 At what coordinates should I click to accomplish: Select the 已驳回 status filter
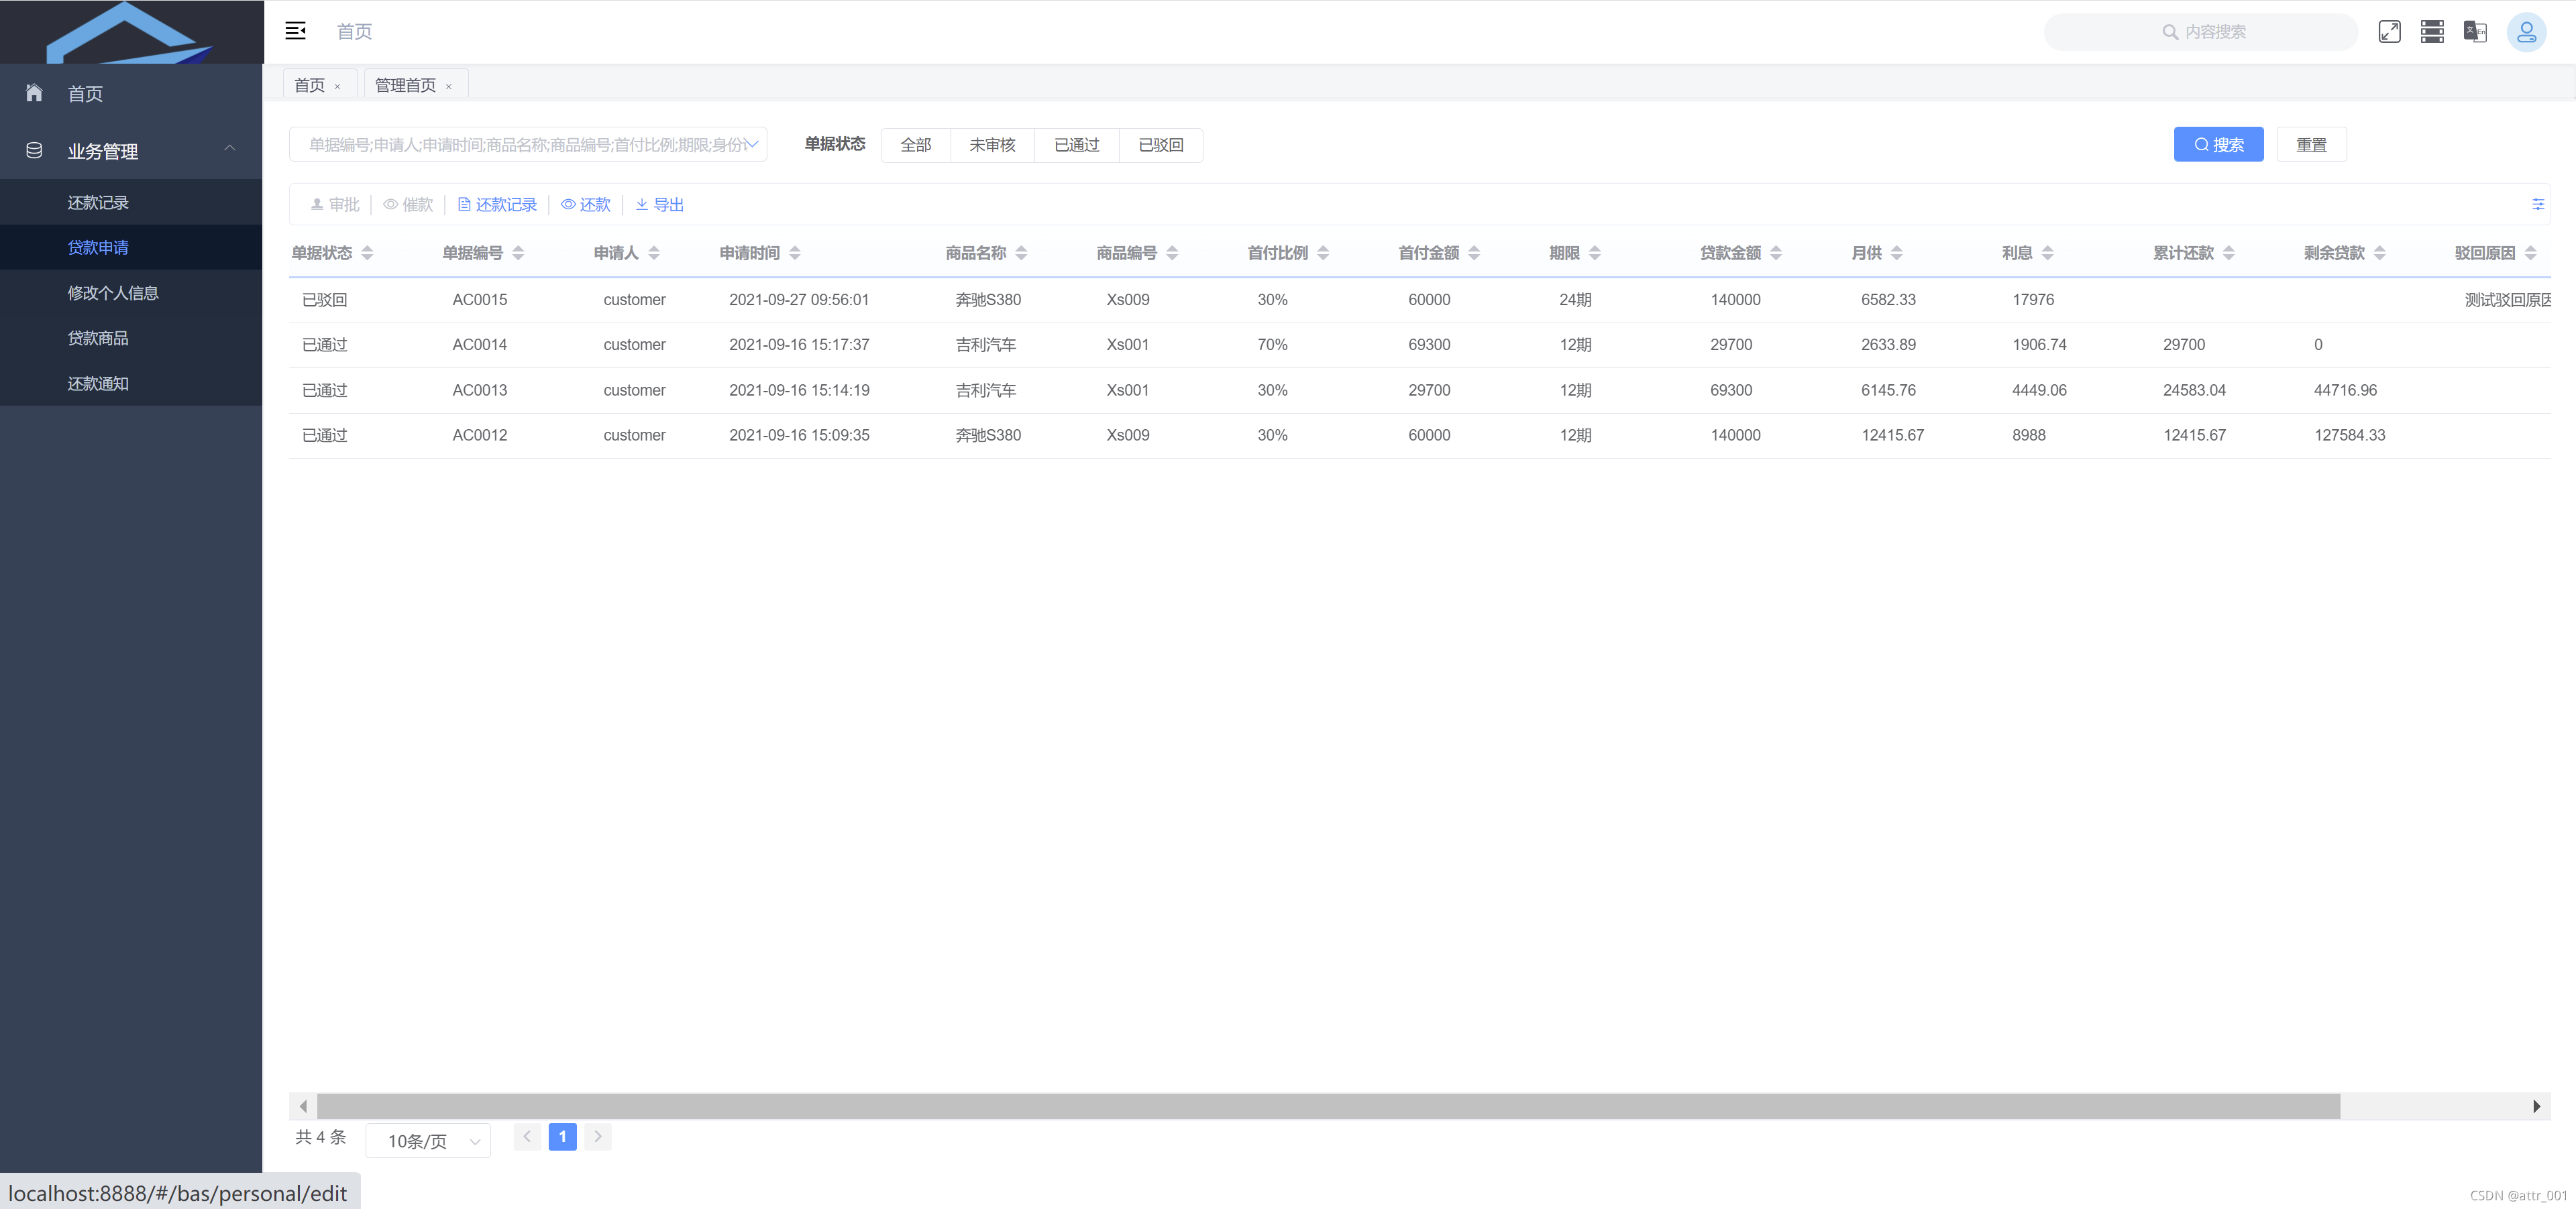pyautogui.click(x=1160, y=145)
